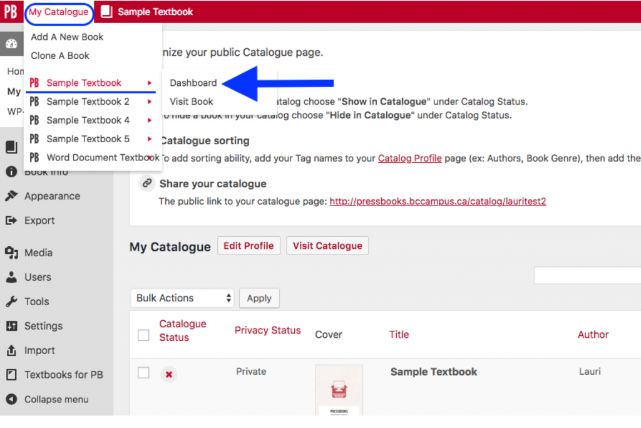This screenshot has width=641, height=428.
Task: Select Sample Textbook 5 in menu
Action: pyautogui.click(x=88, y=138)
